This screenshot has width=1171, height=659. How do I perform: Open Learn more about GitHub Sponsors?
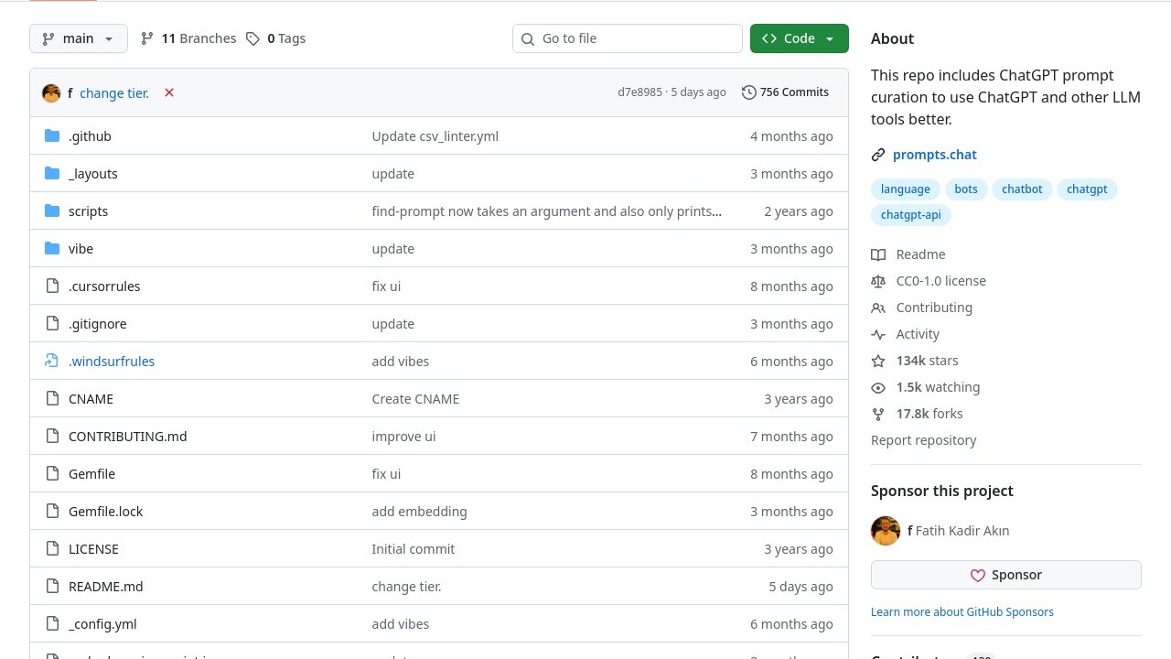962,611
